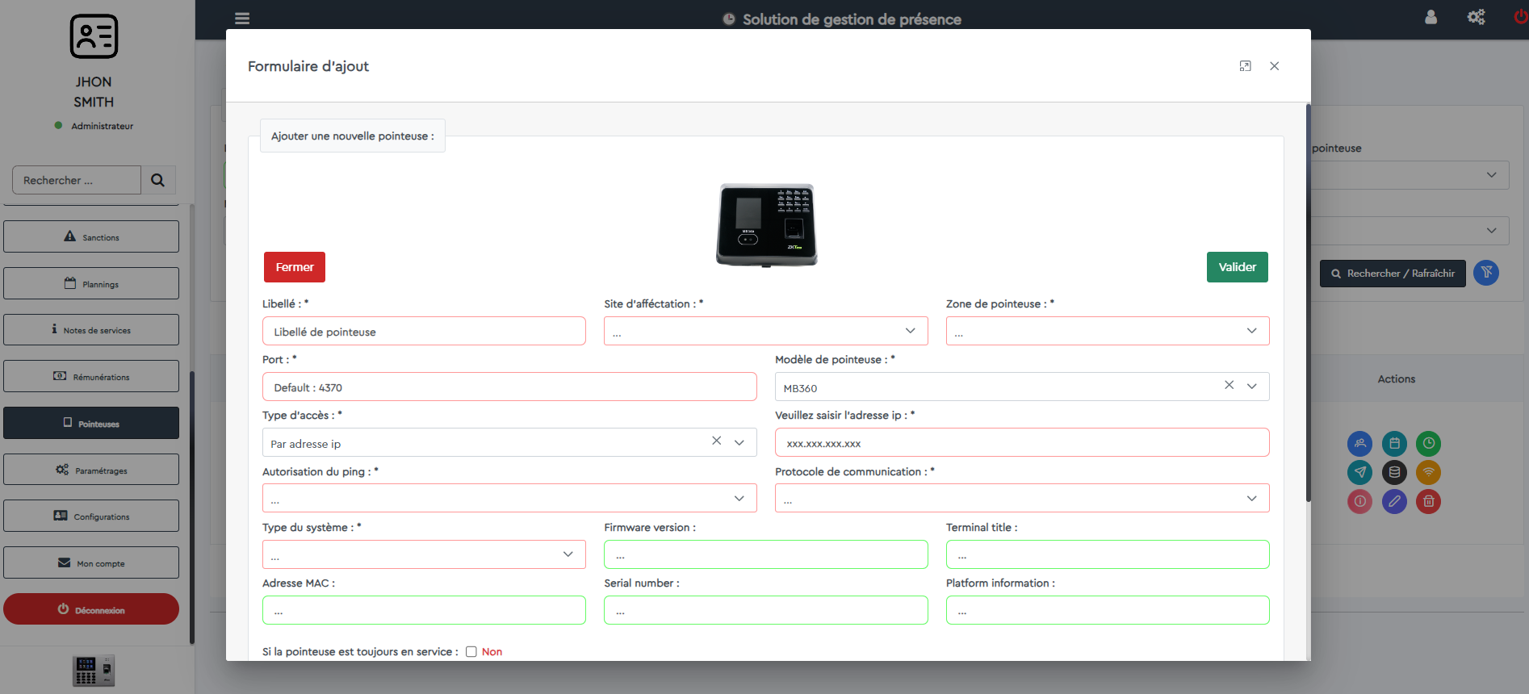Click the MB360 device image

(767, 225)
